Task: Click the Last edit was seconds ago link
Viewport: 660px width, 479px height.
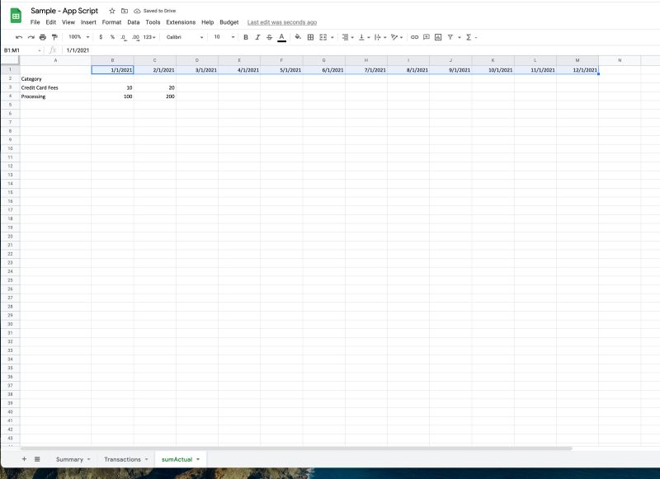Action: click(280, 22)
